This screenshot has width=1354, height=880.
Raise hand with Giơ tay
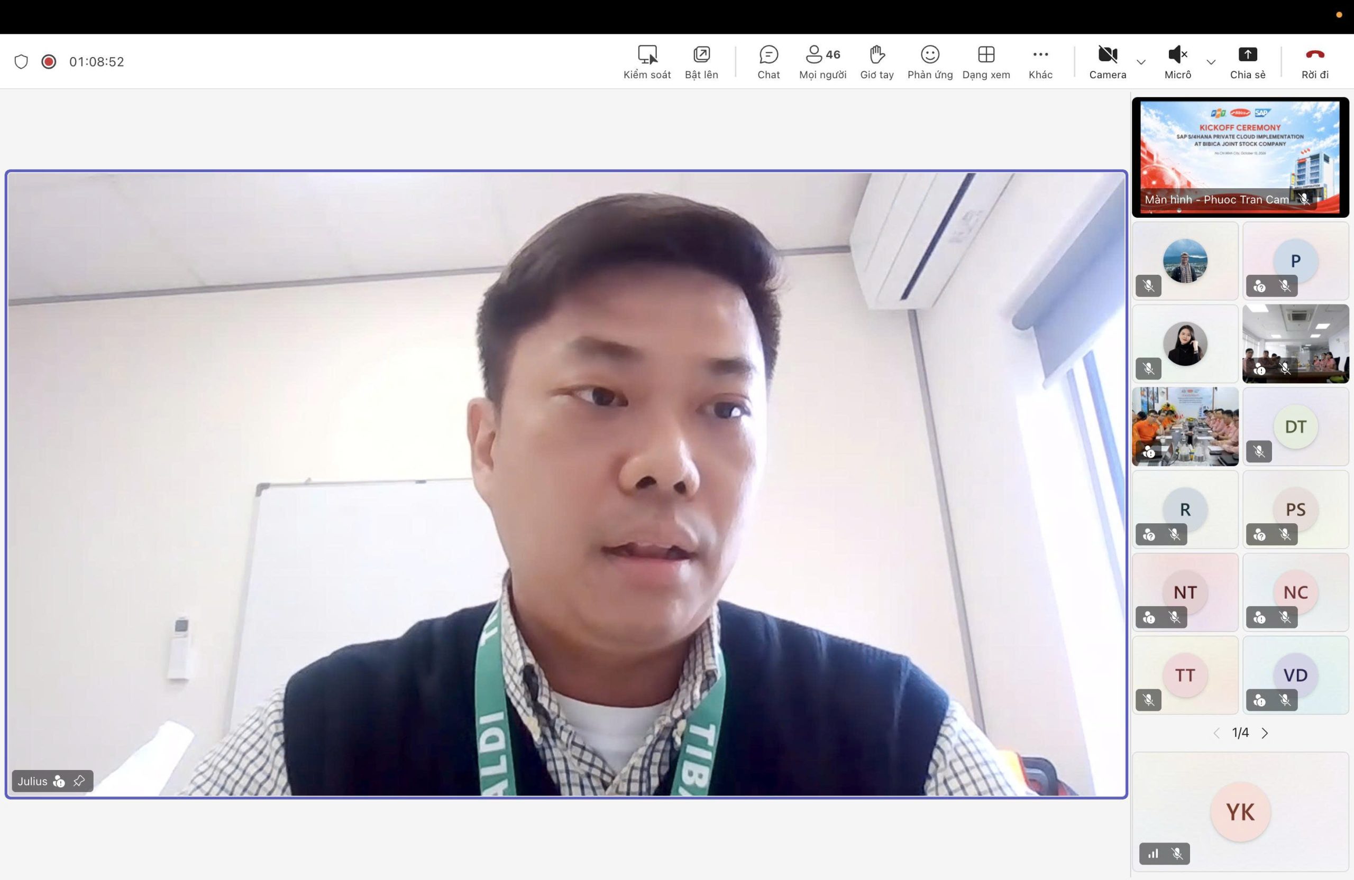coord(876,62)
